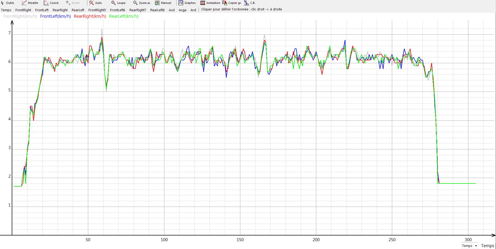Click the green RearLeft(km/h) legend label
Viewport: 496px width, 249px height.
coord(124,16)
